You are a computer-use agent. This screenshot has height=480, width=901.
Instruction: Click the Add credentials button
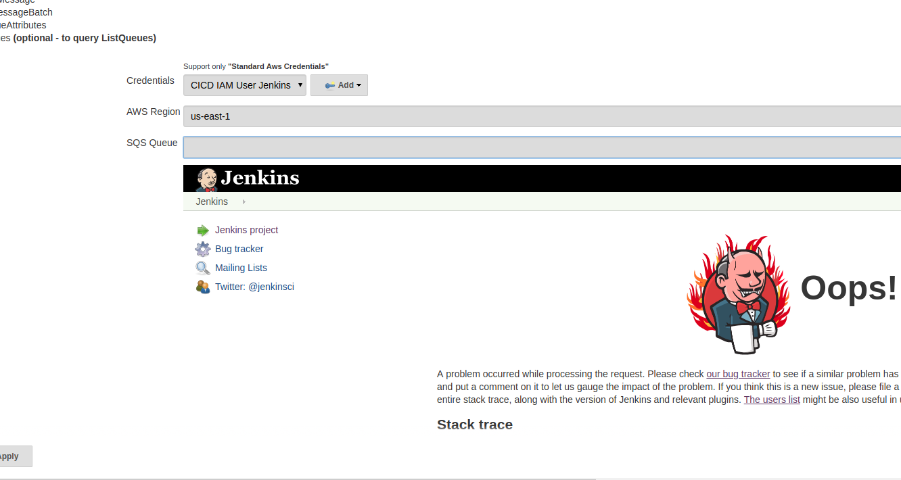(x=339, y=85)
